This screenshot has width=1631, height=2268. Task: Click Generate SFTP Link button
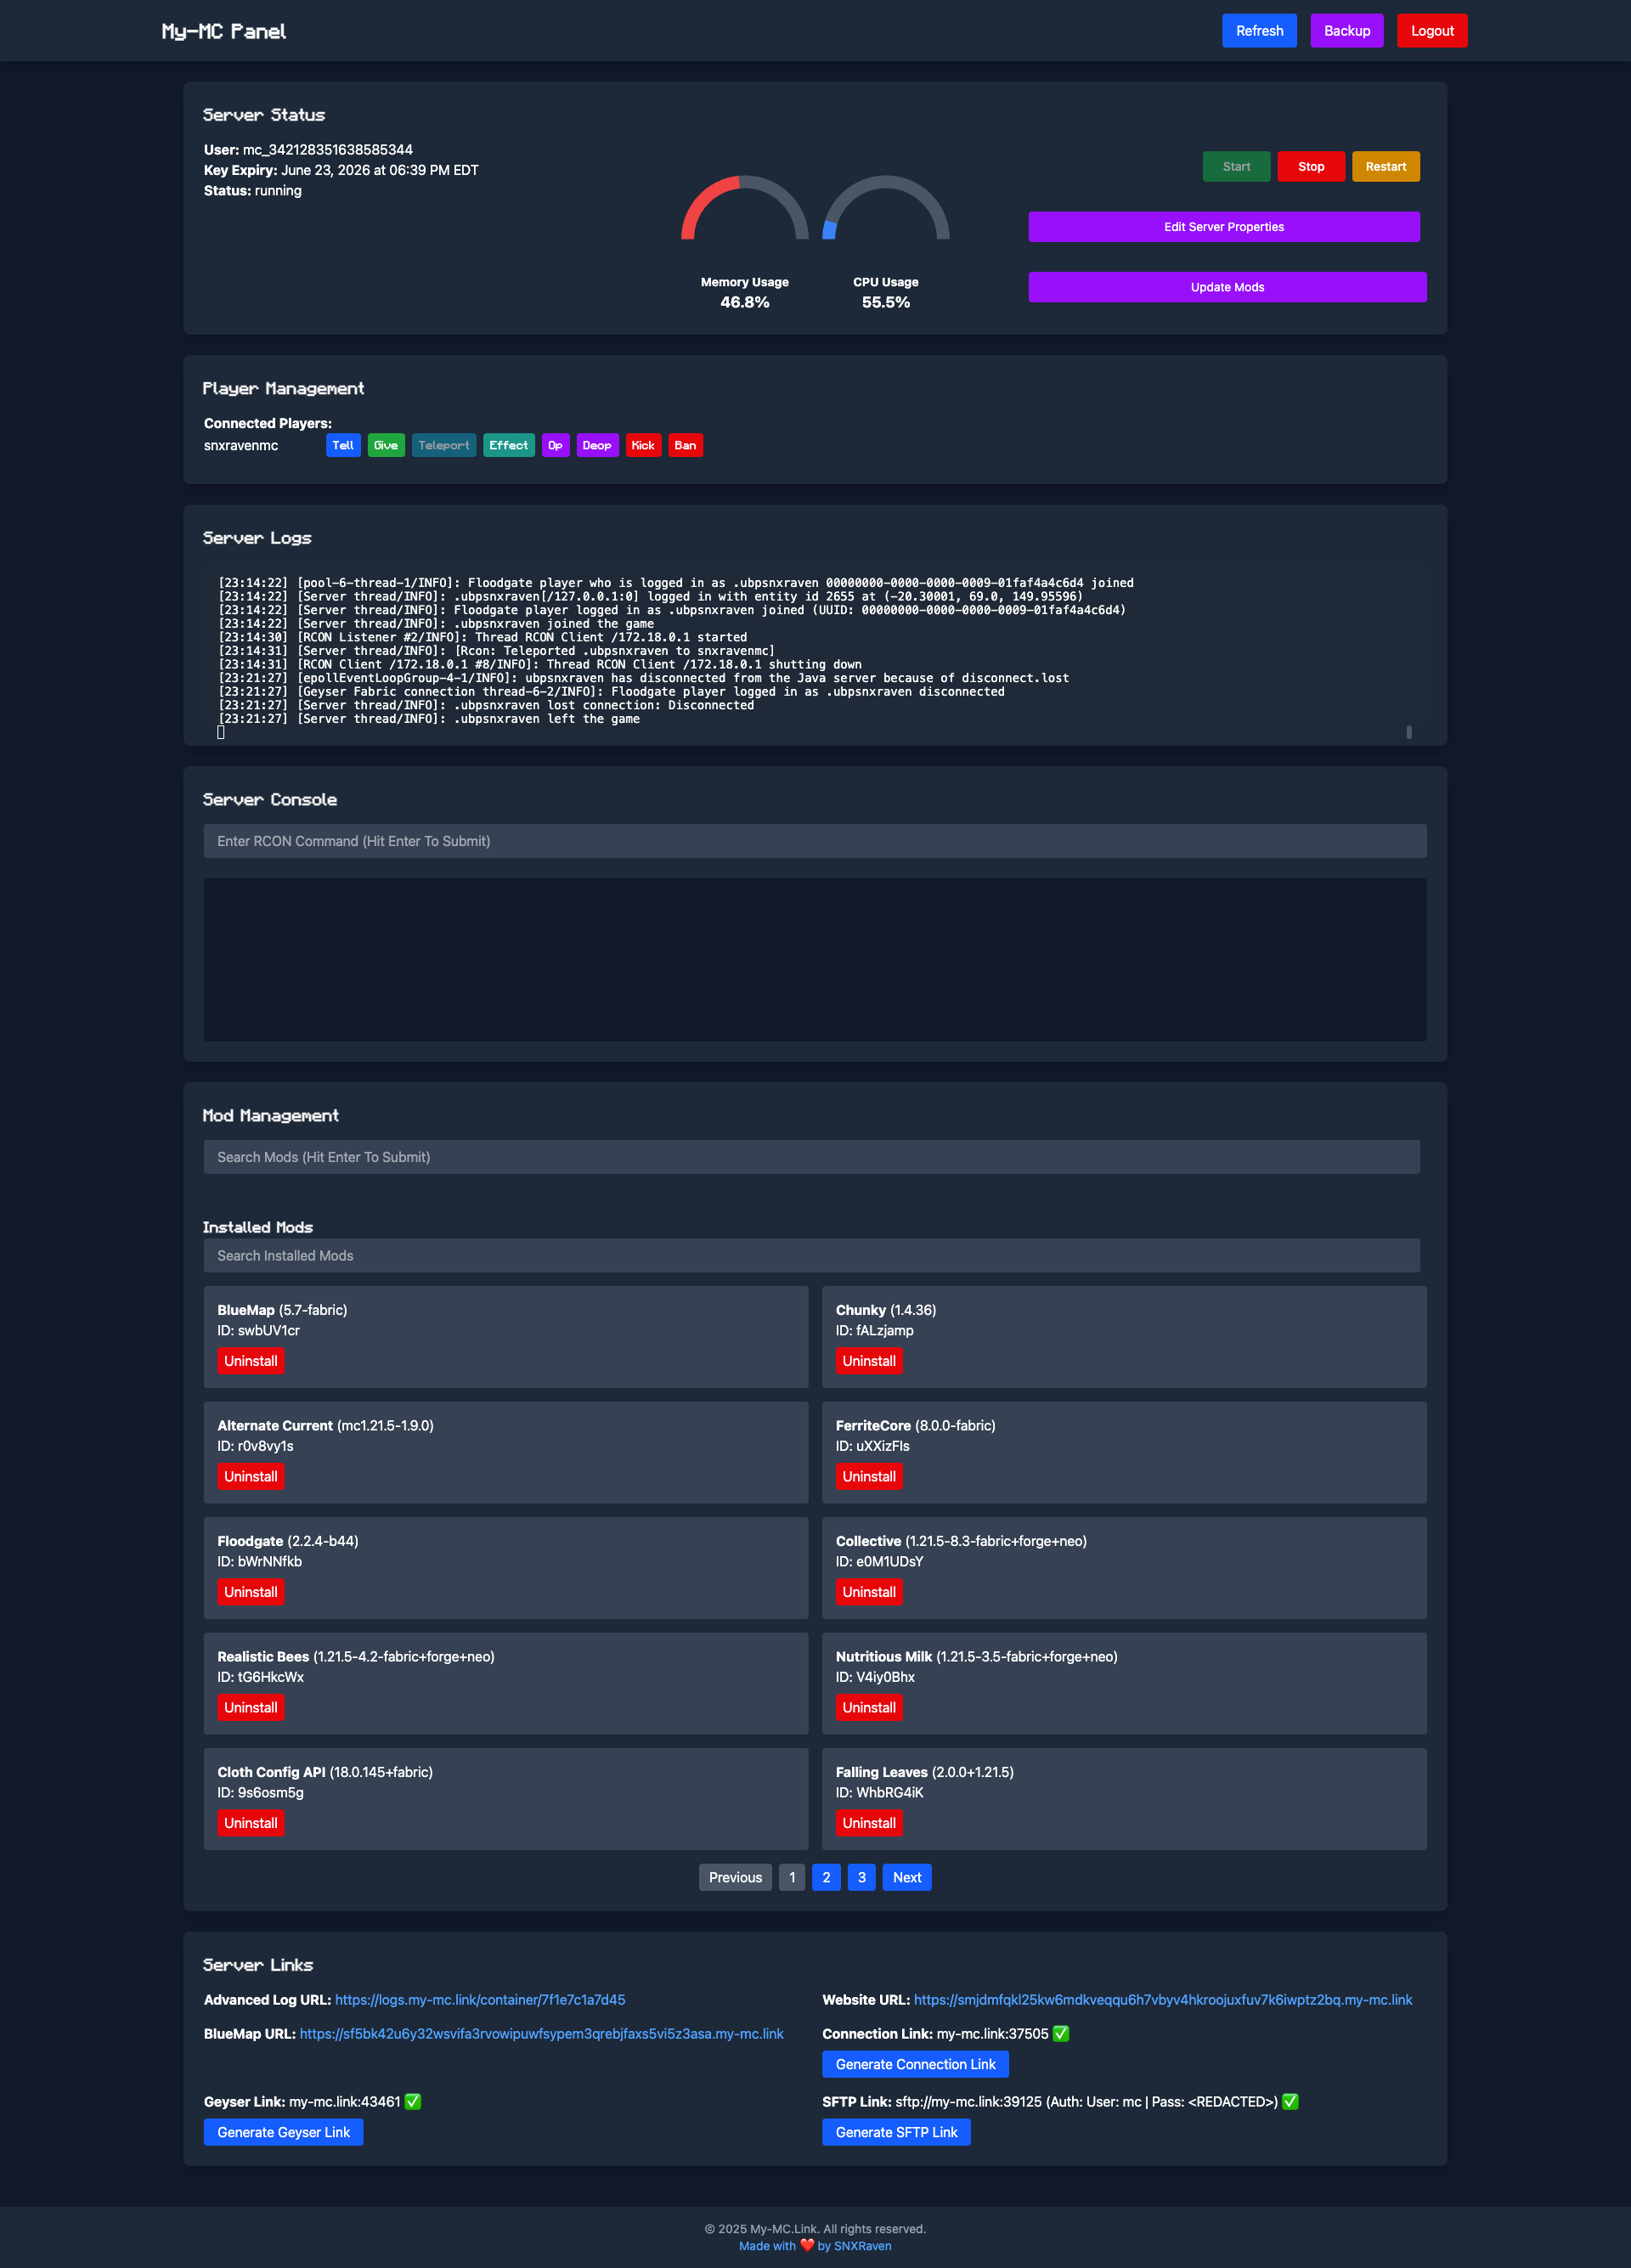pos(896,2132)
